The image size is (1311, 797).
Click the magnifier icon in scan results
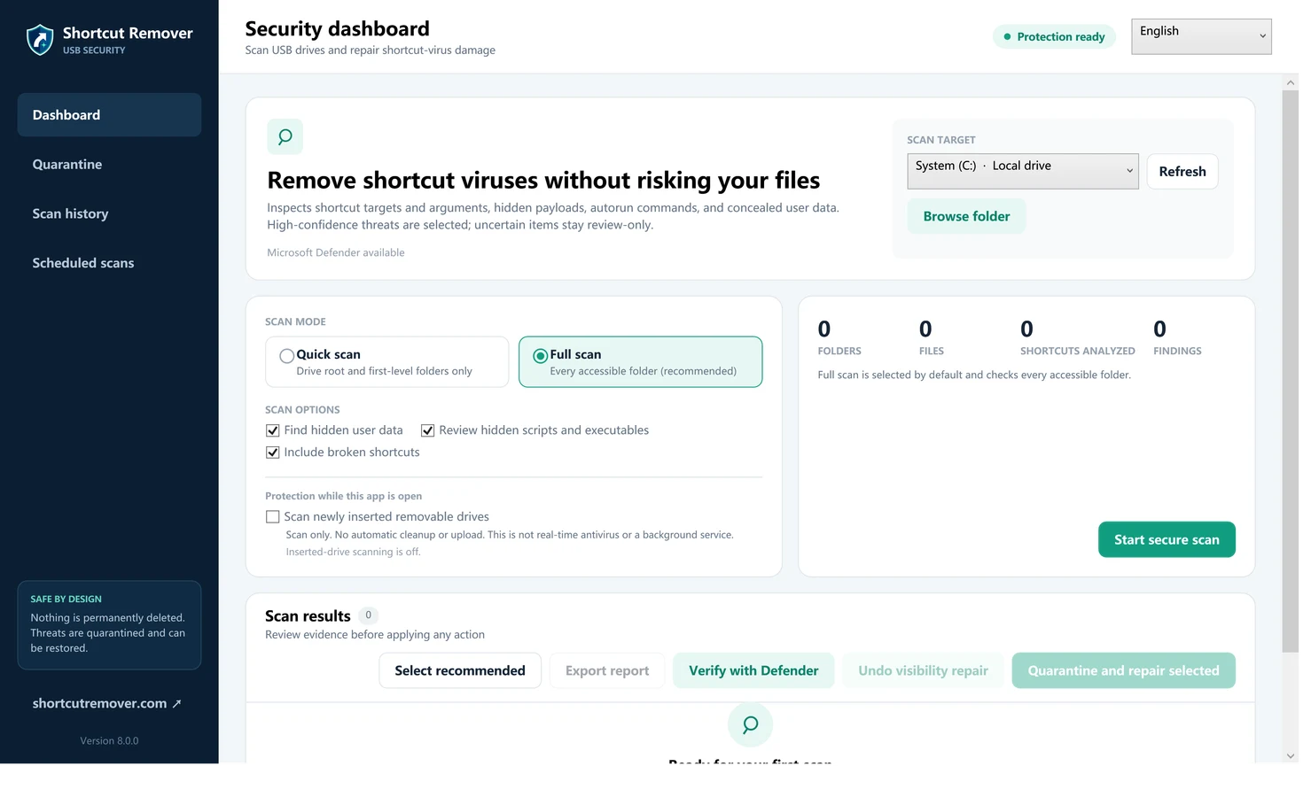point(750,725)
